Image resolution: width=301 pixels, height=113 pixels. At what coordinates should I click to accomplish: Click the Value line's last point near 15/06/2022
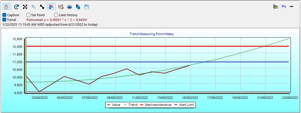click(189, 65)
